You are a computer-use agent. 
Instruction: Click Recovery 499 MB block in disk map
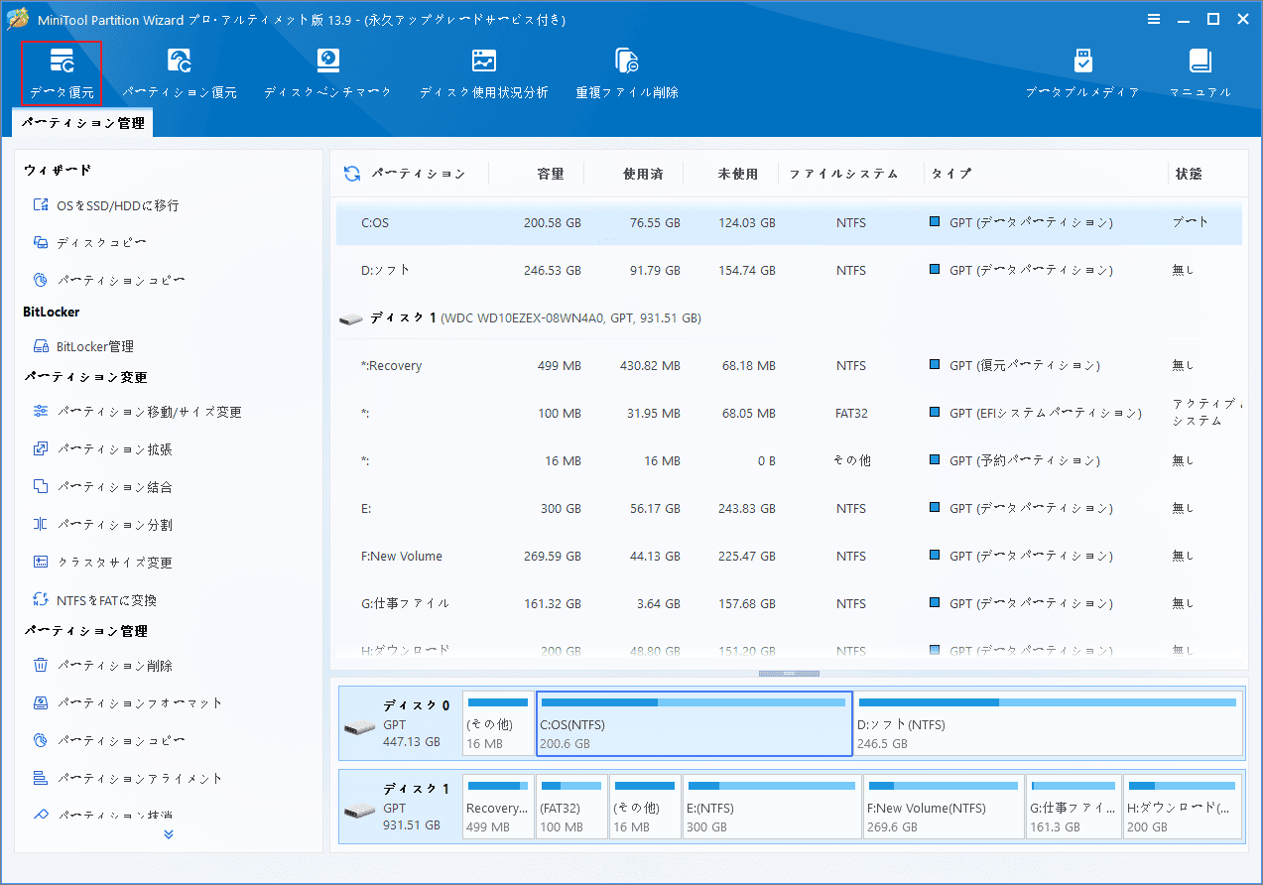pos(498,807)
